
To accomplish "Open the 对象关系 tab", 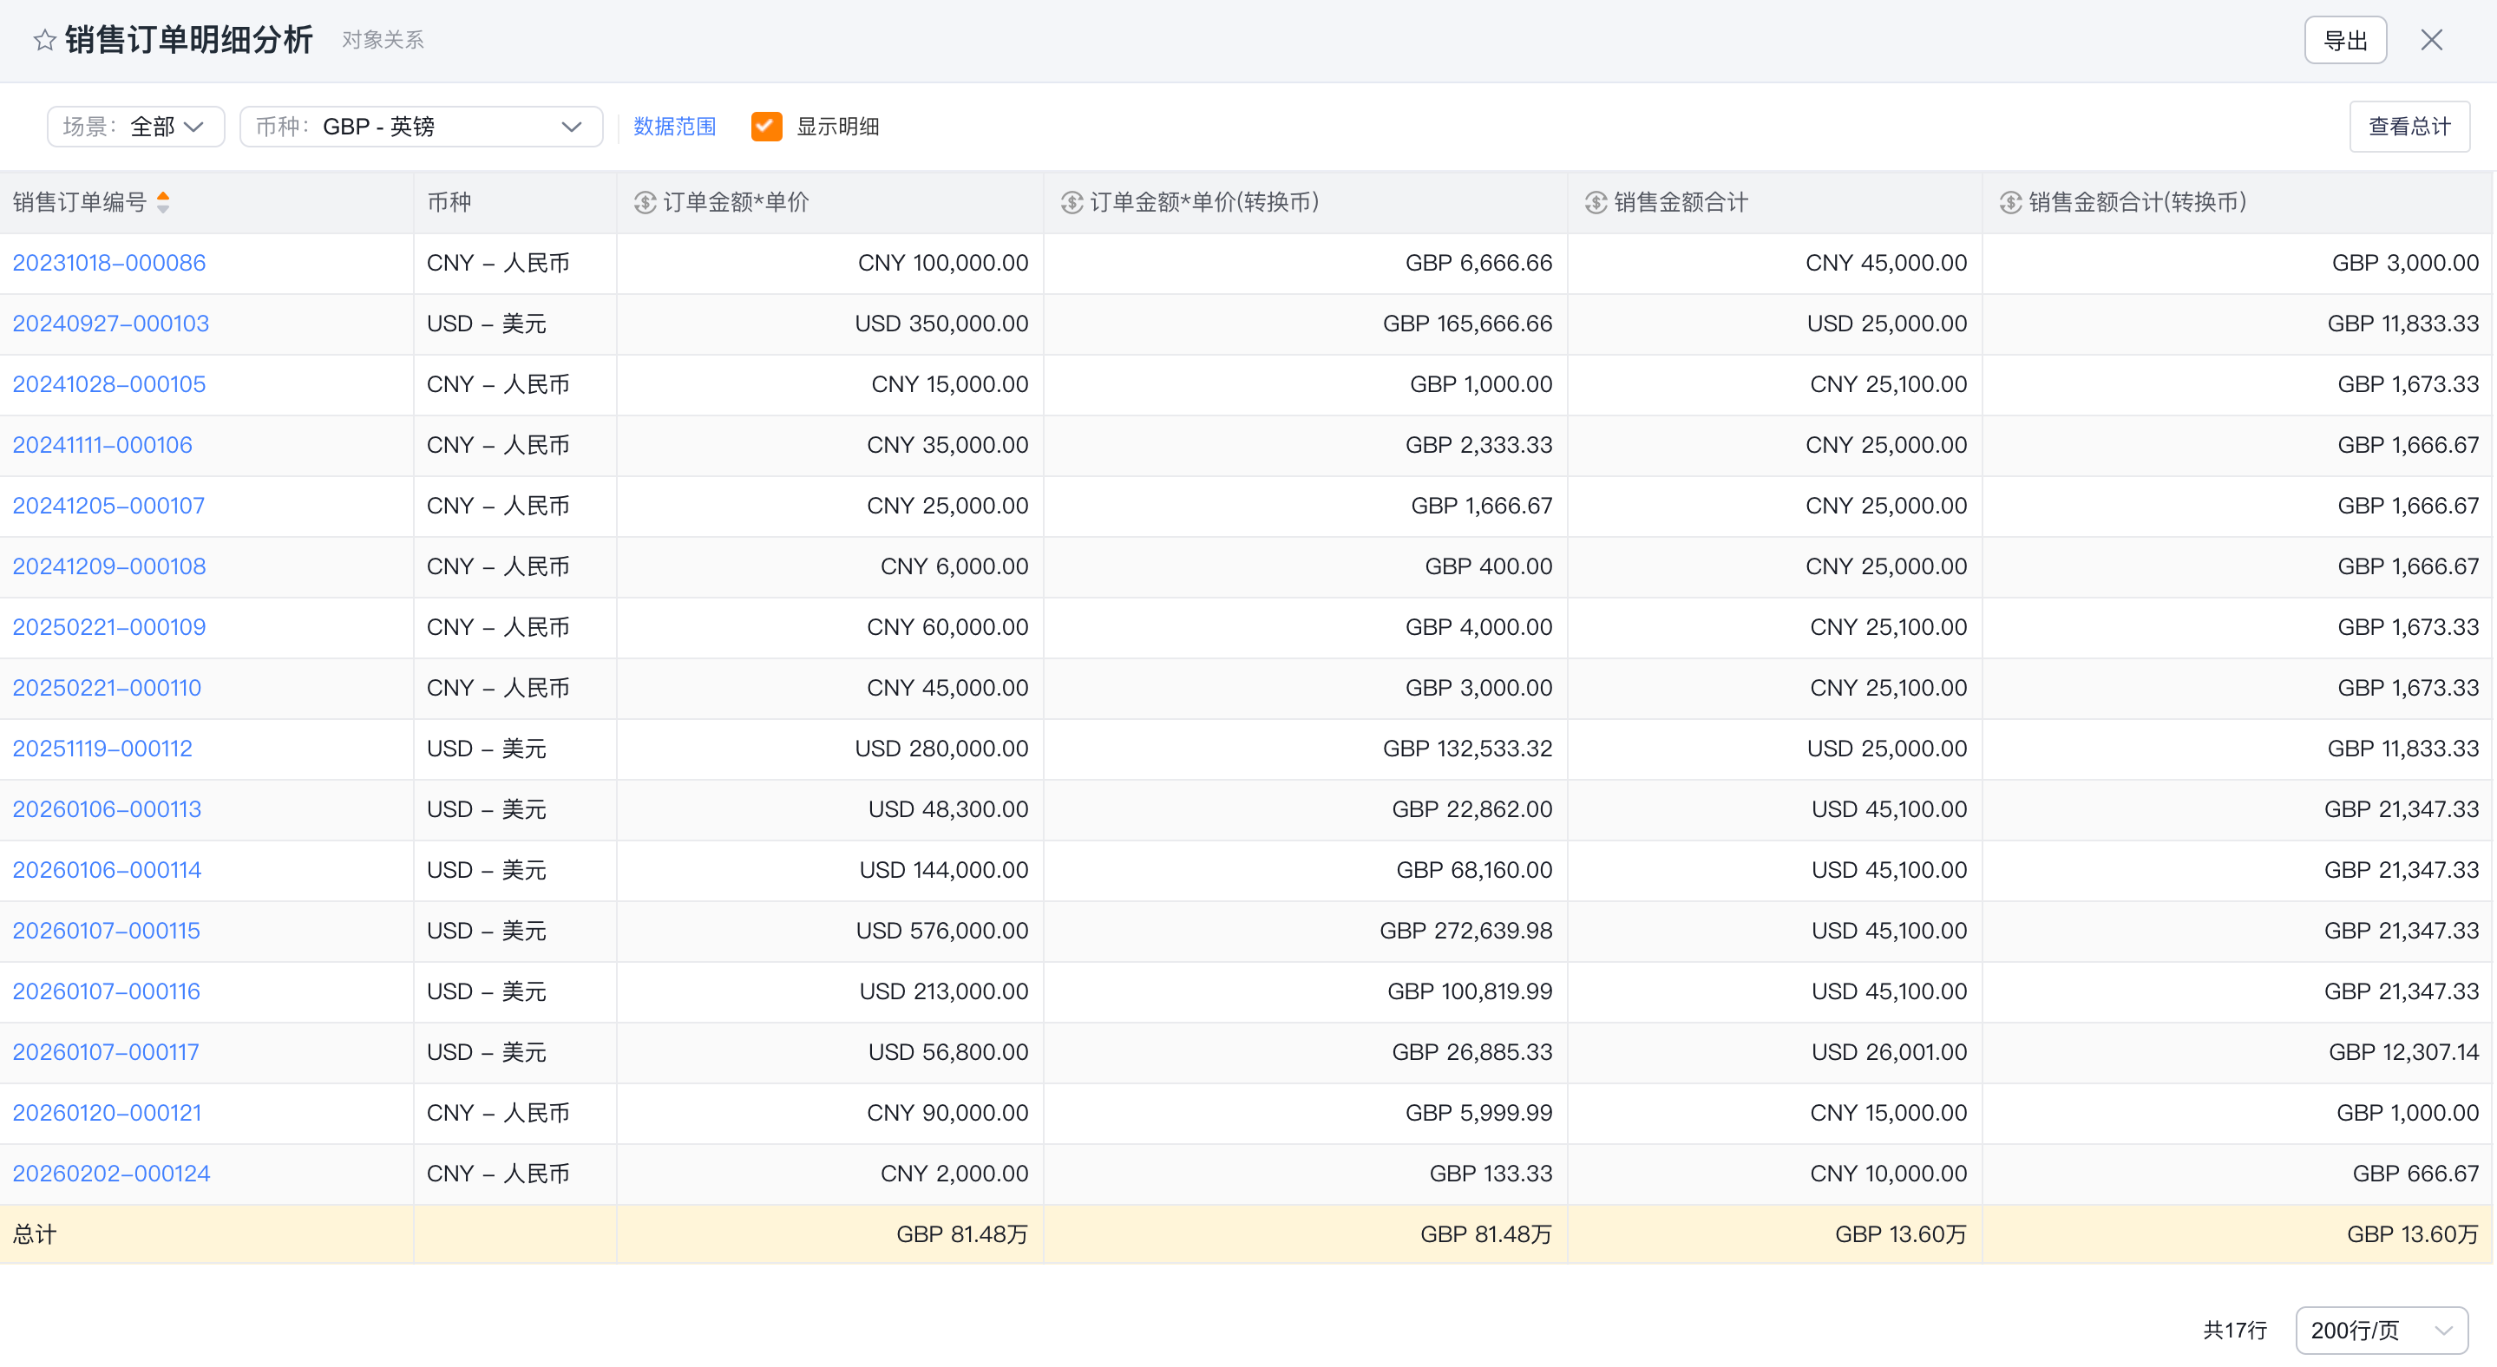I will [383, 40].
